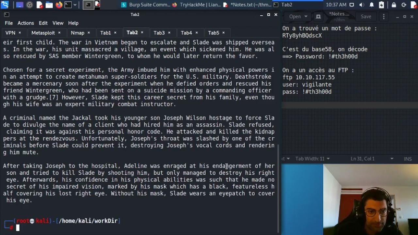Maximize the terminal window
The height and width of the screenshot is (235, 418).
click(x=268, y=15)
